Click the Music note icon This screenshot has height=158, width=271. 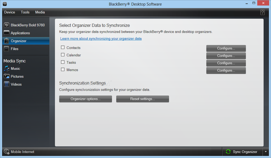pyautogui.click(x=7, y=68)
